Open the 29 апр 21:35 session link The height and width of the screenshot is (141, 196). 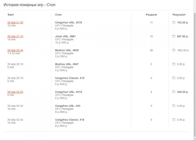click(x=15, y=23)
